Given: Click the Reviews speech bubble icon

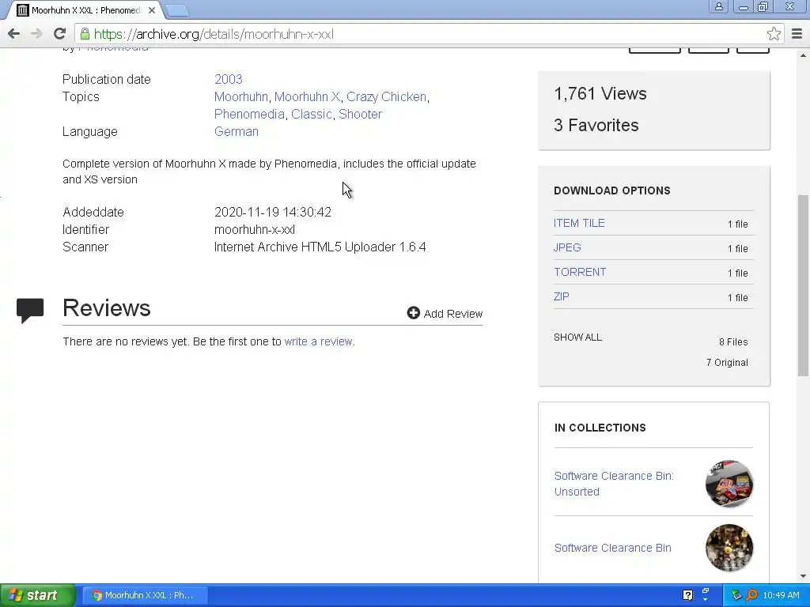Looking at the screenshot, I should tap(30, 310).
